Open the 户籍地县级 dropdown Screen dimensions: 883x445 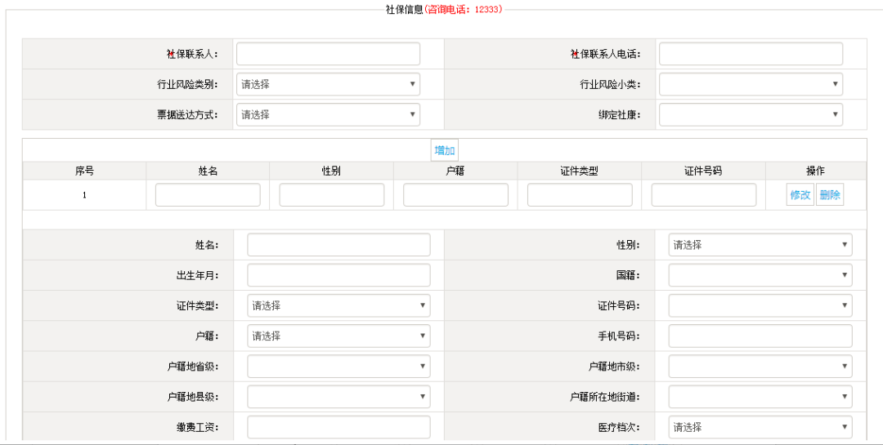(338, 397)
